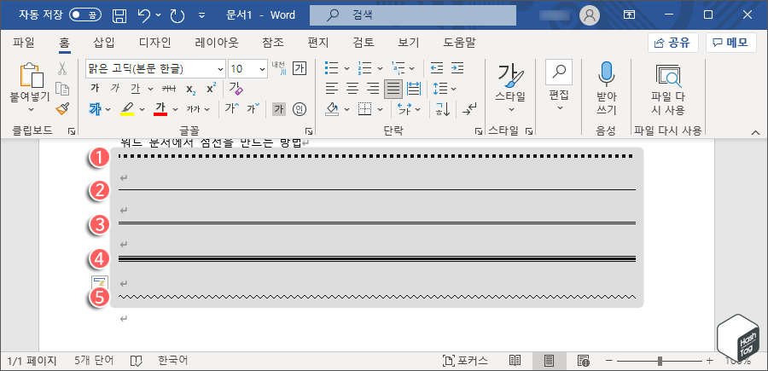Open the bullet list dropdown arrow
The image size is (768, 371).
(346, 68)
